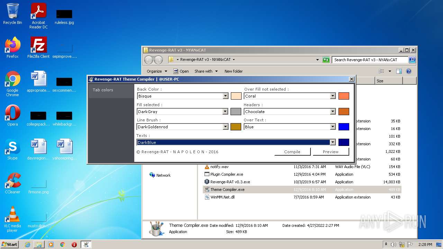443x249 pixels.
Task: Click the Size column header in Explorer
Action: tap(389, 81)
